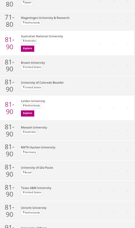Open Wageningen University & Research link
This screenshot has height=228, width=135.
pos(45,18)
